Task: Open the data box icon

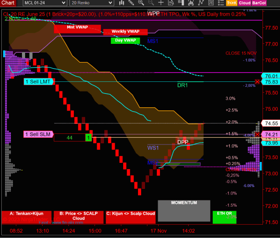Action: point(171,3)
